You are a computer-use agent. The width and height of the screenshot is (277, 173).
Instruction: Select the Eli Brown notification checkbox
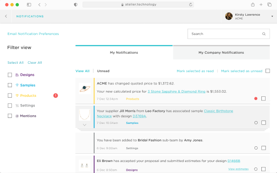[263, 169]
